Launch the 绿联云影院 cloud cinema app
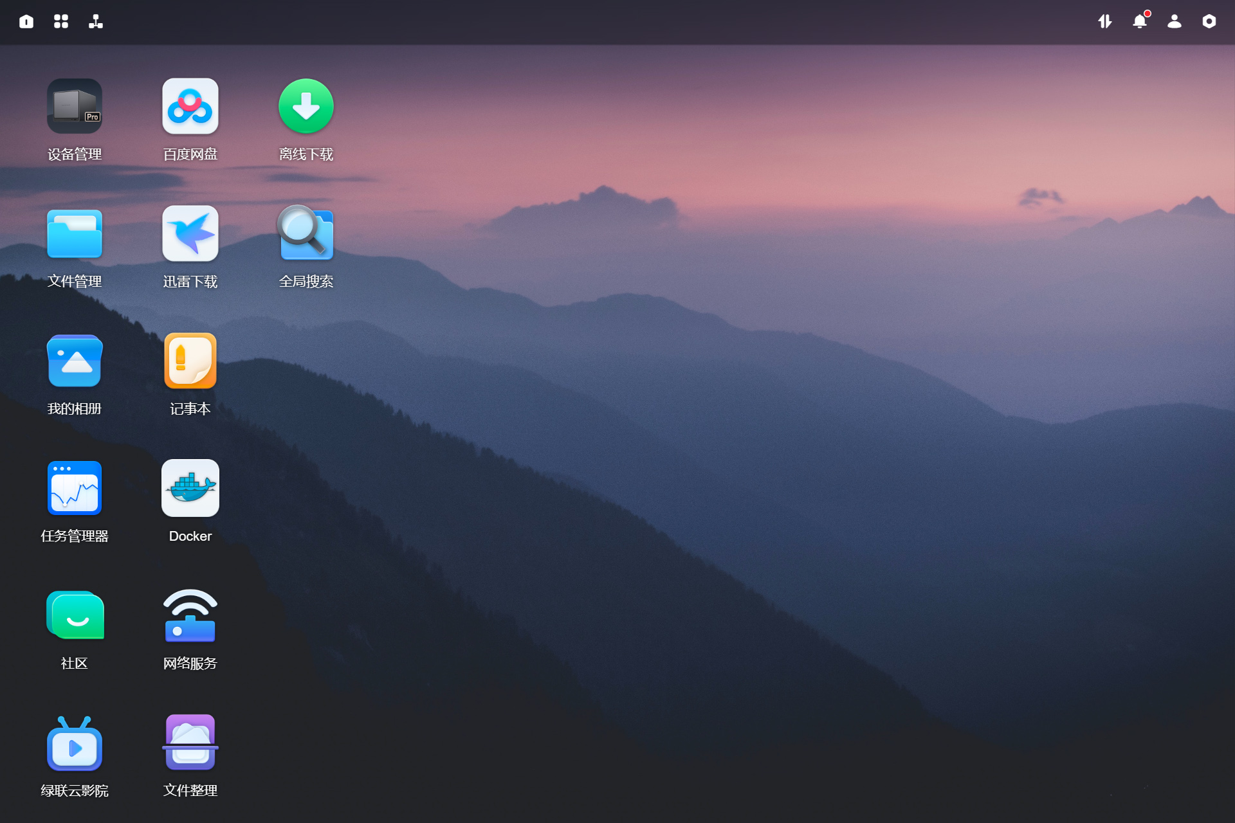 [x=75, y=743]
